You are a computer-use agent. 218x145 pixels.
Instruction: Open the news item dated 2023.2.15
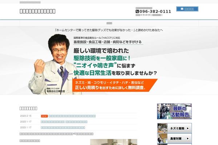click(72, 116)
